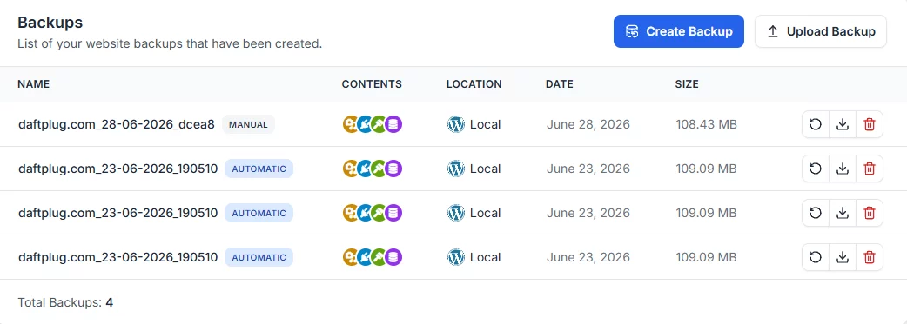Delete the last backup in the list
The height and width of the screenshot is (324, 907).
click(869, 258)
